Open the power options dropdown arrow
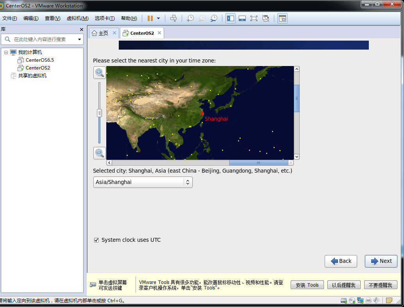This screenshot has width=404, height=307. coord(159,18)
